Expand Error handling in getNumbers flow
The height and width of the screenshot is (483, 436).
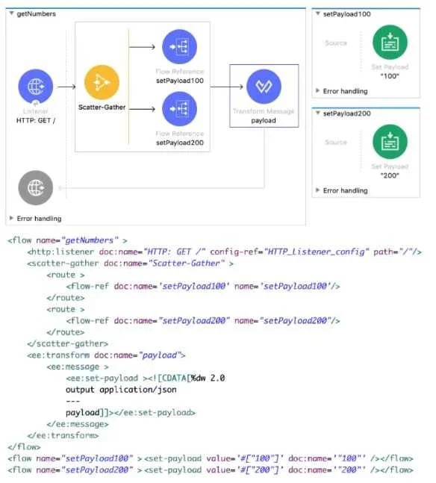(x=11, y=218)
